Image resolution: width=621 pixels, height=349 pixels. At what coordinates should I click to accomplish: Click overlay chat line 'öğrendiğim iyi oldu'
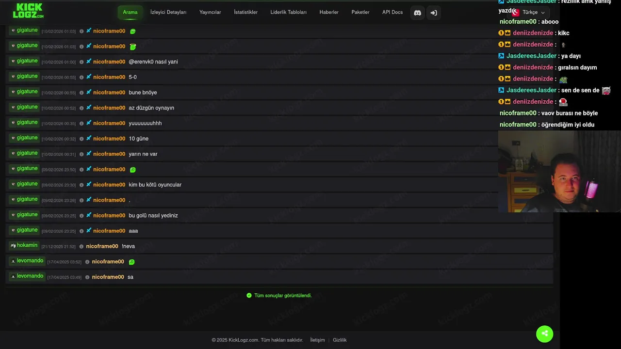pos(547,125)
